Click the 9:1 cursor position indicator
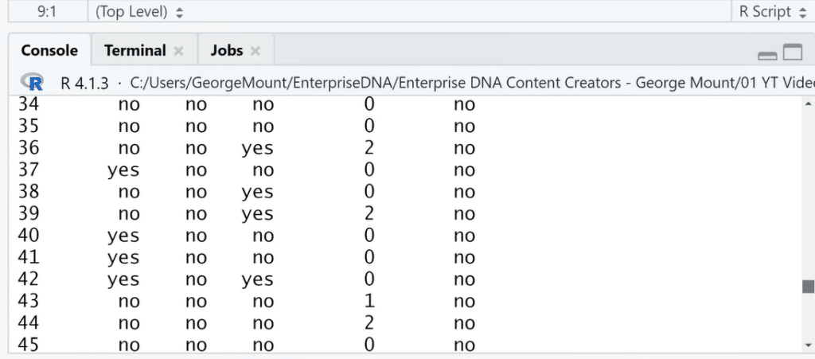The width and height of the screenshot is (815, 359). pyautogui.click(x=47, y=12)
